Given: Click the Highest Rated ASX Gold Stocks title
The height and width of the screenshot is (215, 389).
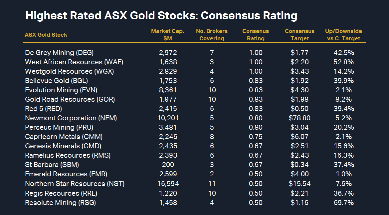Looking at the screenshot, I should point(161,16).
